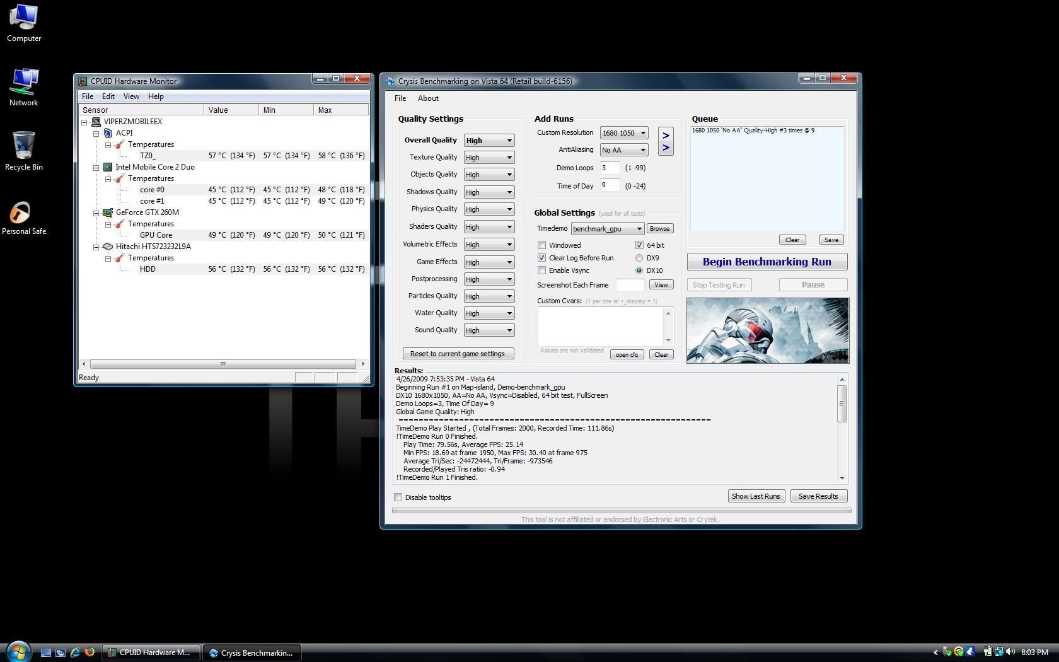This screenshot has width=1059, height=662.
Task: Open Crysis Benchmarking About menu
Action: 428,98
